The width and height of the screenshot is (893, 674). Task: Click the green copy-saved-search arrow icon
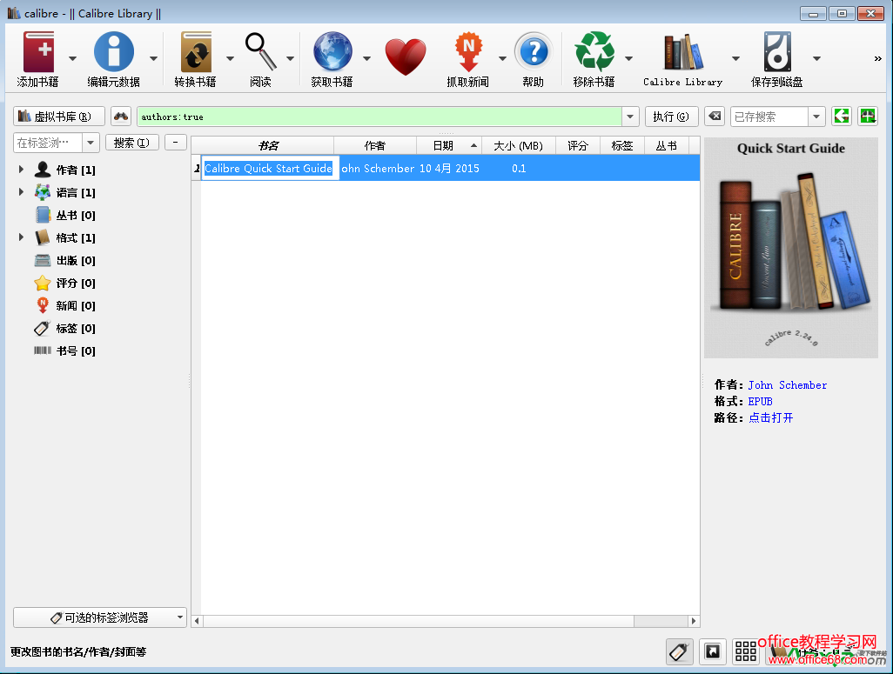[x=841, y=117]
